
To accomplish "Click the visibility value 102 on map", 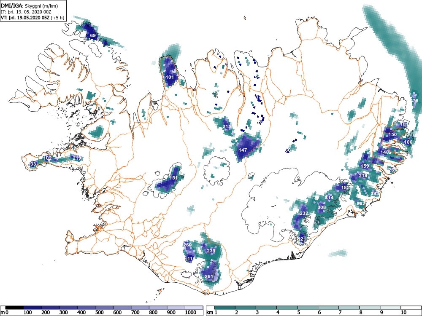I will click(47, 158).
